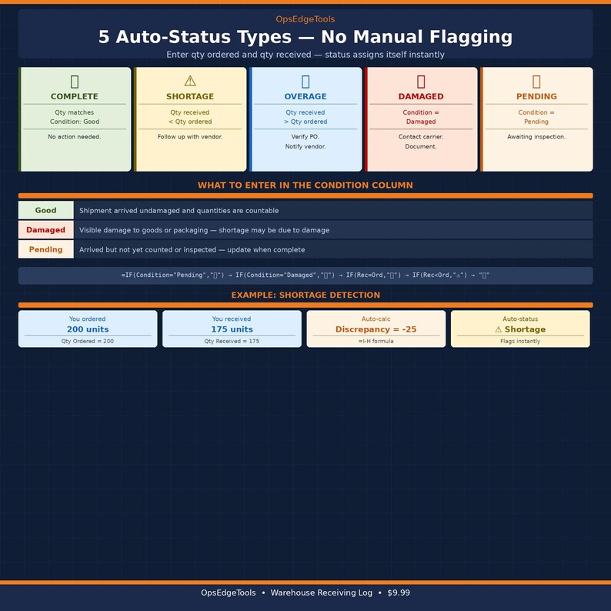Click the 'Auto-calc' label
This screenshot has width=611, height=611.
(376, 319)
